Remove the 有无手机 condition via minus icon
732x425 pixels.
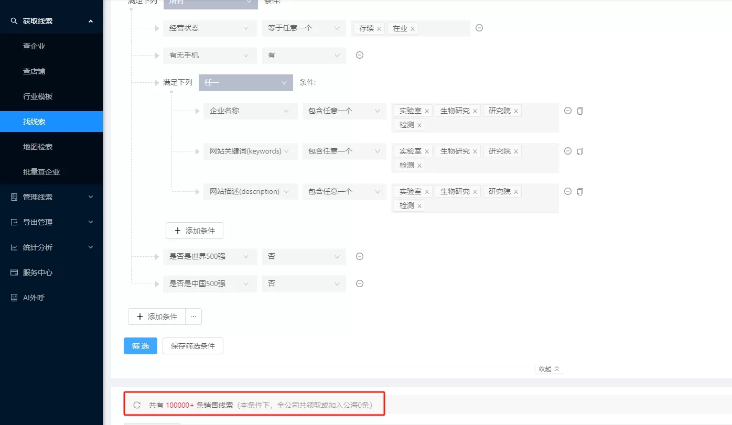[360, 55]
